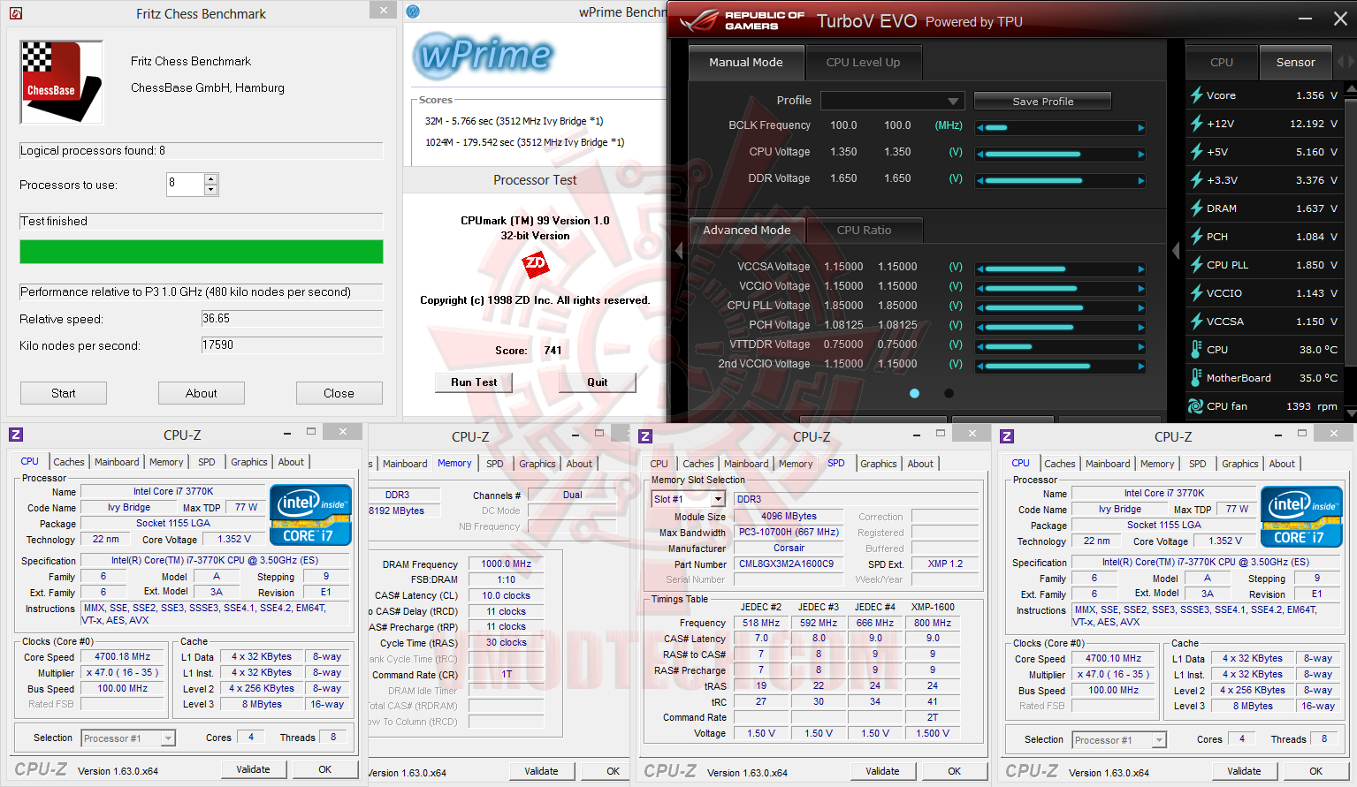Viewport: 1357px width, 787px height.
Task: Select the CPU PLL lightning bolt sensor icon
Action: [1196, 265]
